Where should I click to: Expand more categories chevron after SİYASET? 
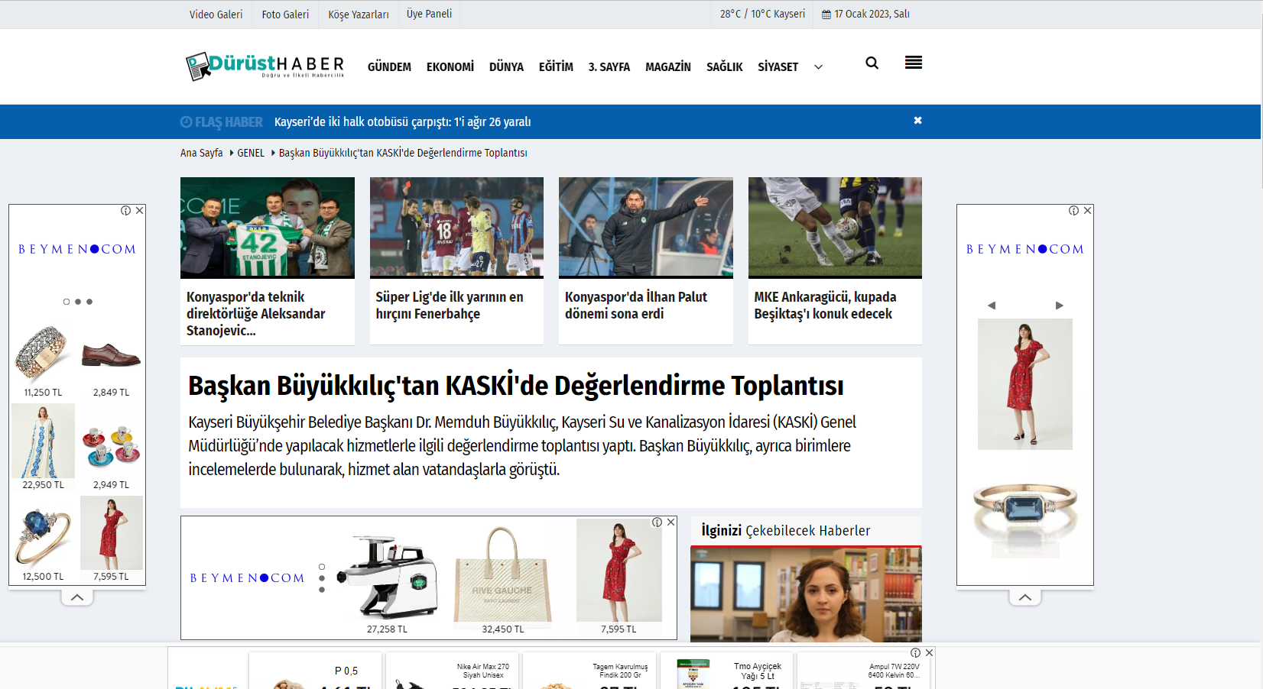[x=818, y=67]
